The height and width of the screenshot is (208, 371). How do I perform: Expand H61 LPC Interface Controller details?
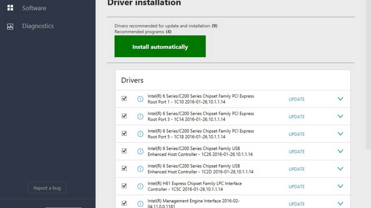point(340,186)
